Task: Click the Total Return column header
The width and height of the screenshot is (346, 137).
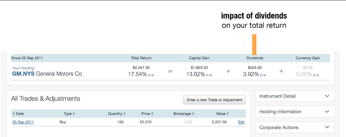Action: [141, 58]
